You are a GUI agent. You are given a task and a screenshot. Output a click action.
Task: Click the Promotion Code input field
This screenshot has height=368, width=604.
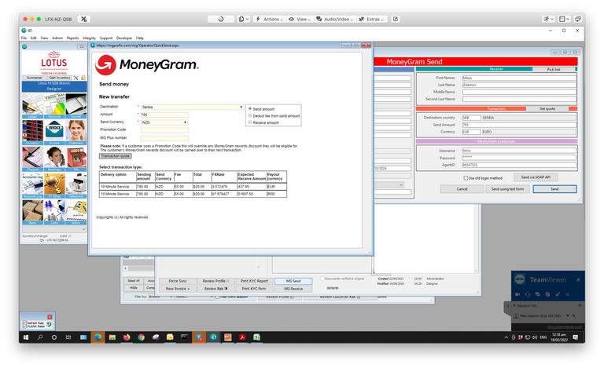pos(164,129)
